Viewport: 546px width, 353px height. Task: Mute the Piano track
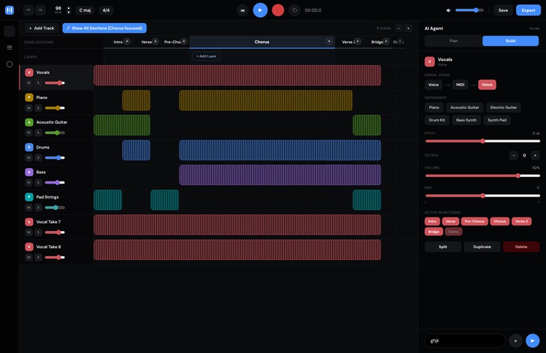point(29,108)
